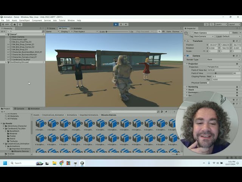Open the Windows Start menu
The image size is (242, 182).
tap(5, 163)
